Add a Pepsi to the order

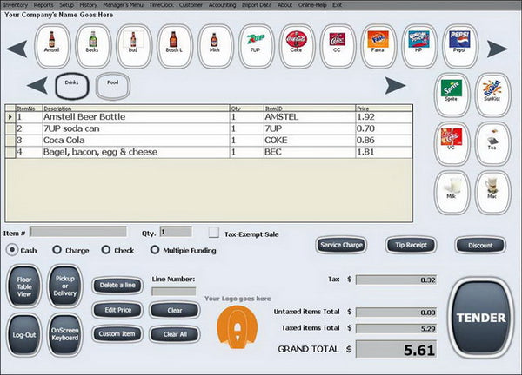(460, 46)
